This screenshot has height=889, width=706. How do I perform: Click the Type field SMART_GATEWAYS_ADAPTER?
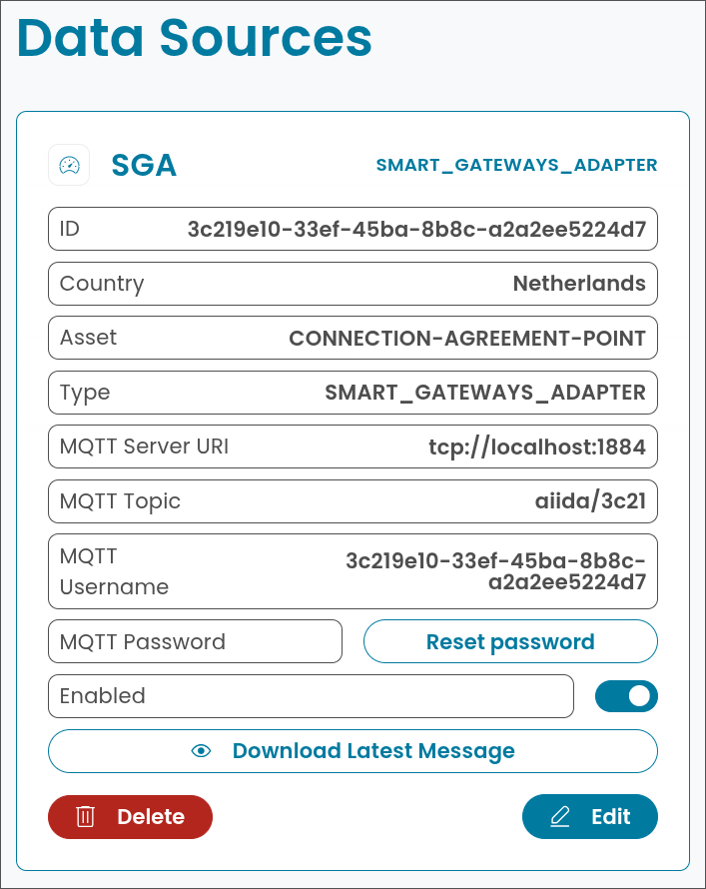click(353, 393)
